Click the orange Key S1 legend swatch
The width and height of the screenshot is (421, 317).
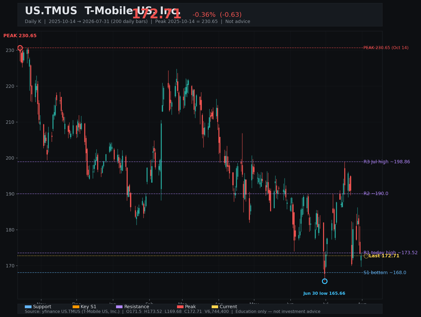coord(76,307)
